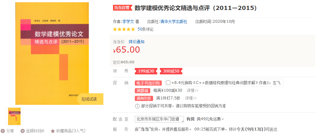This screenshot has height=134, width=321.
Task: Select the small book cover thumbnail
Action: point(14,116)
